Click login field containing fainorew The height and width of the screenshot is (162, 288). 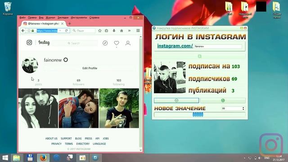pyautogui.click(x=218, y=46)
